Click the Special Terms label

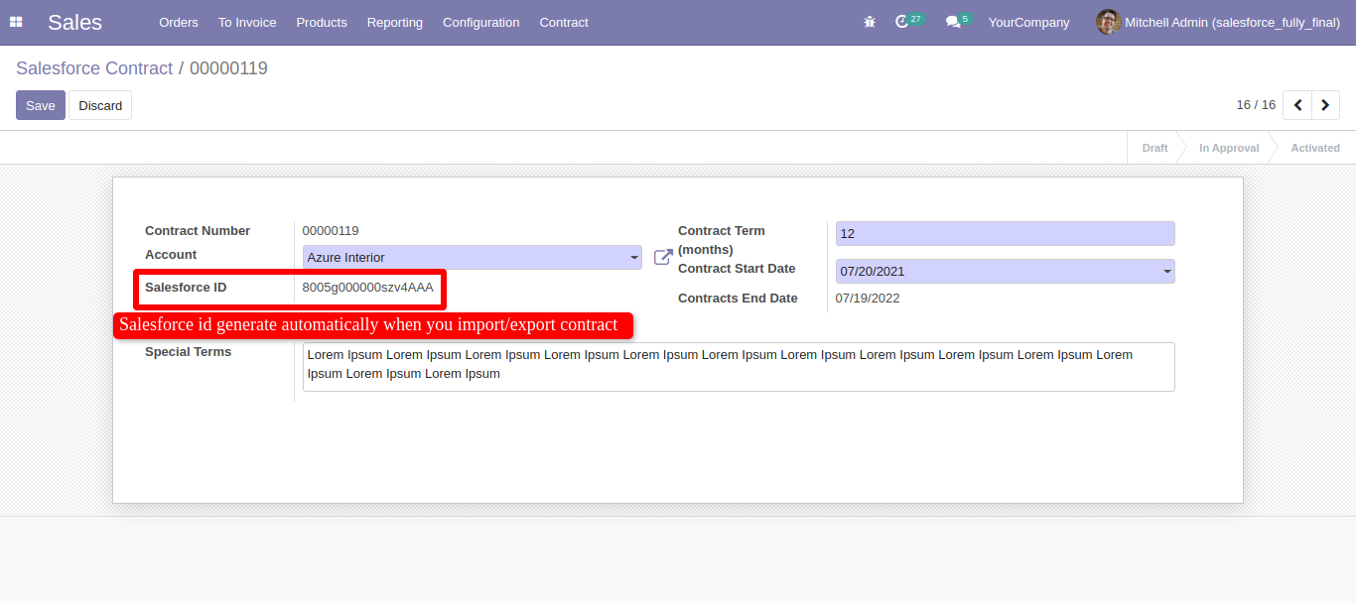click(x=188, y=352)
